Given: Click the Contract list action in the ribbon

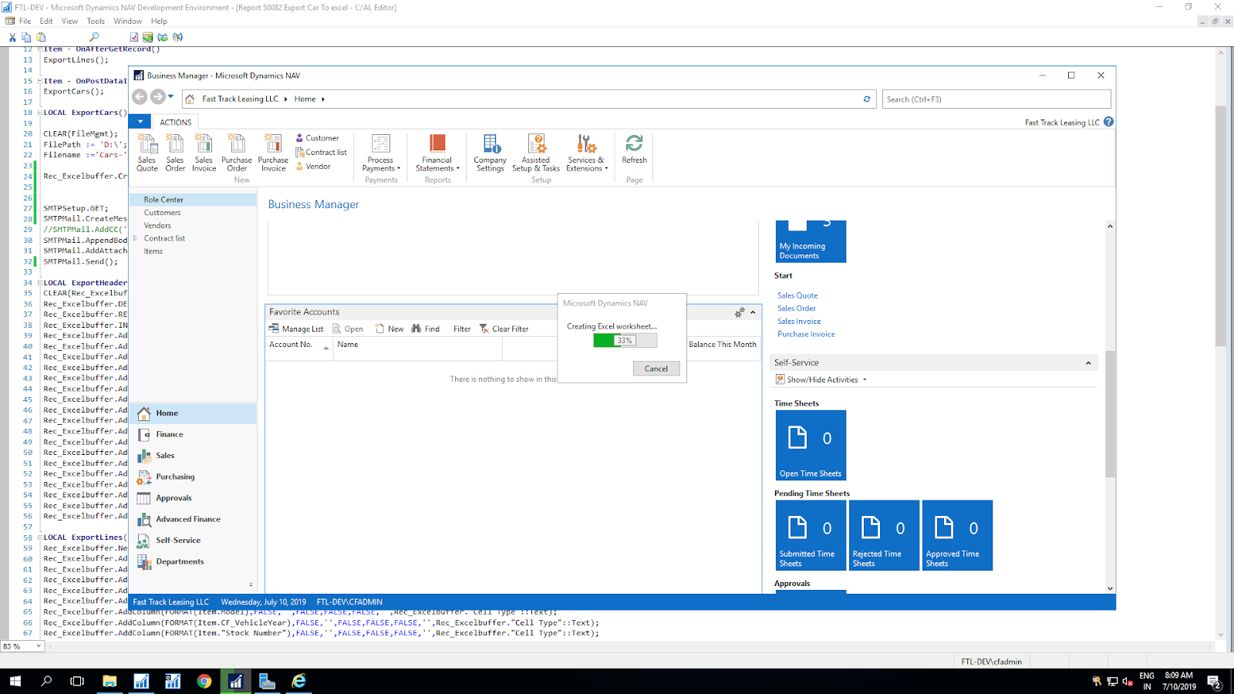Looking at the screenshot, I should coord(321,153).
